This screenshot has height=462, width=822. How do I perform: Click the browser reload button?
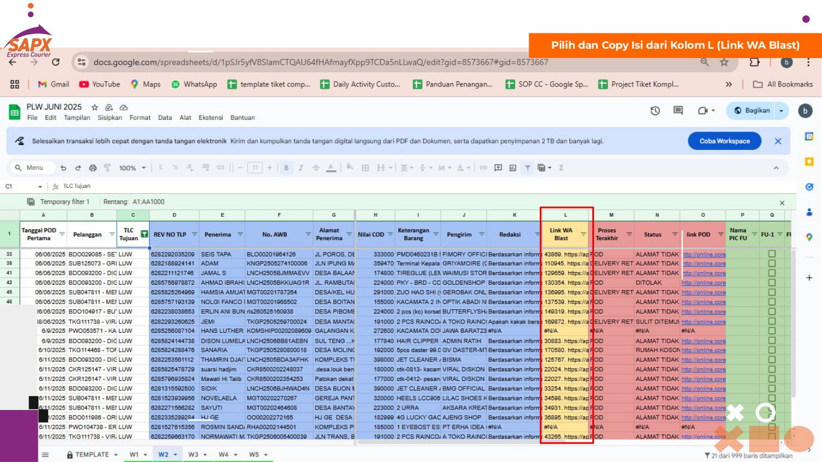(x=55, y=62)
